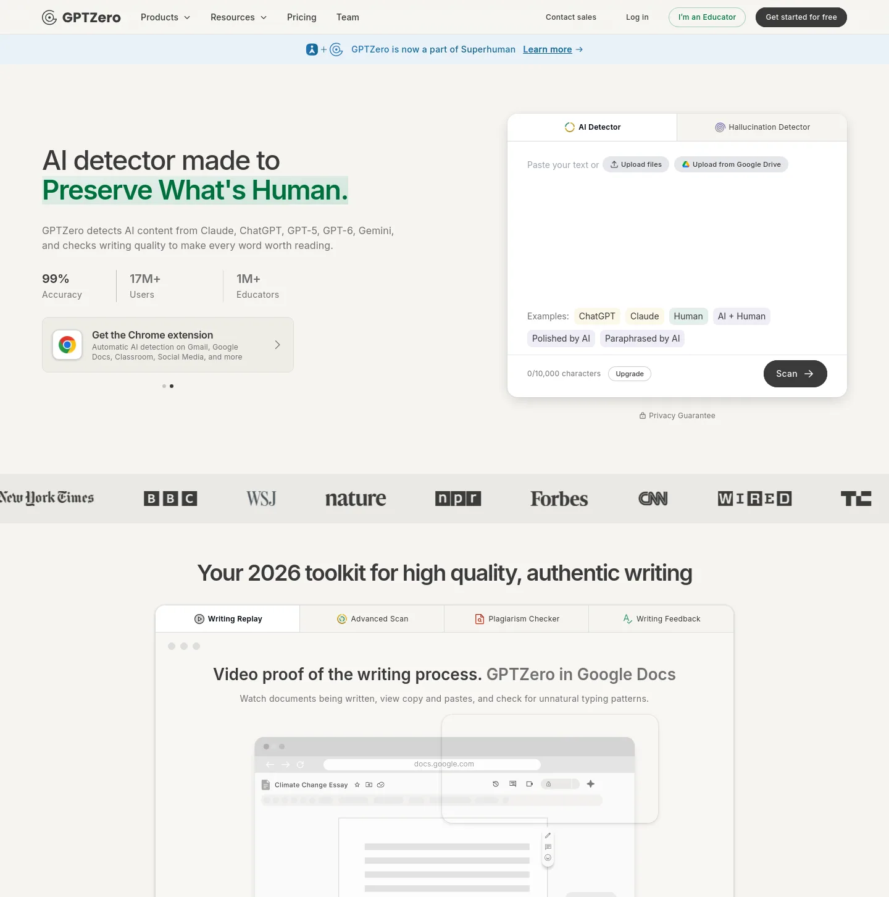Click the WSJ logo

[261, 499]
